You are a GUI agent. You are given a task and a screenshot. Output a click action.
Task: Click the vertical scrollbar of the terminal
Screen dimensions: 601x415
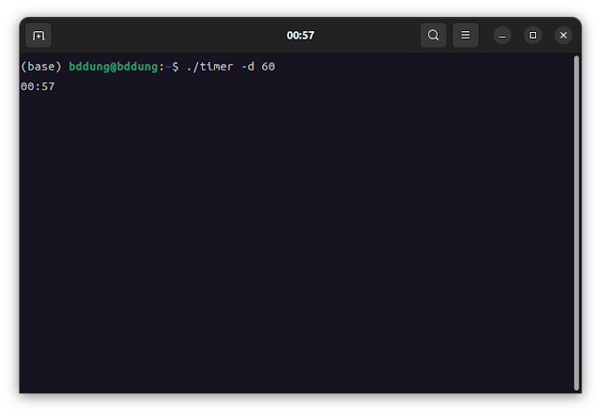[576, 223]
